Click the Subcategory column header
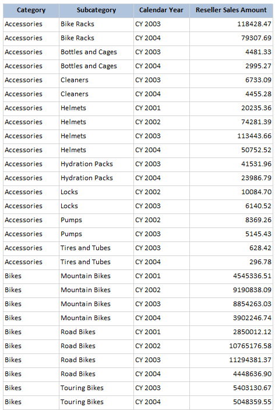Screen dimensions: 275x410 pyautogui.click(x=96, y=10)
